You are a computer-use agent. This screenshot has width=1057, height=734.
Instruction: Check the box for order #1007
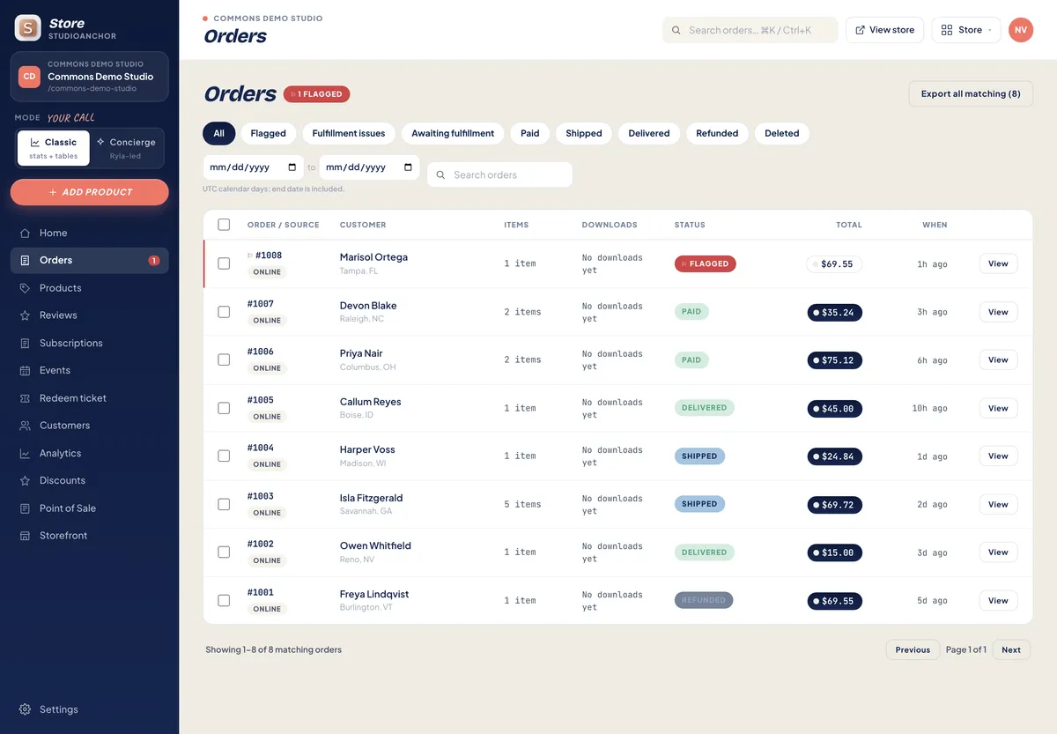point(224,312)
